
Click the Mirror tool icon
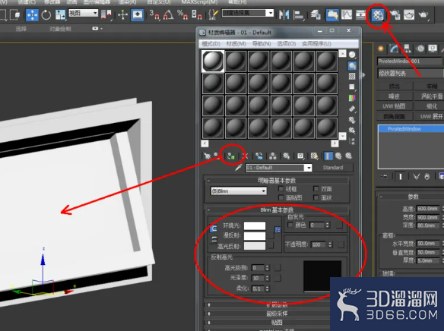coord(284,14)
